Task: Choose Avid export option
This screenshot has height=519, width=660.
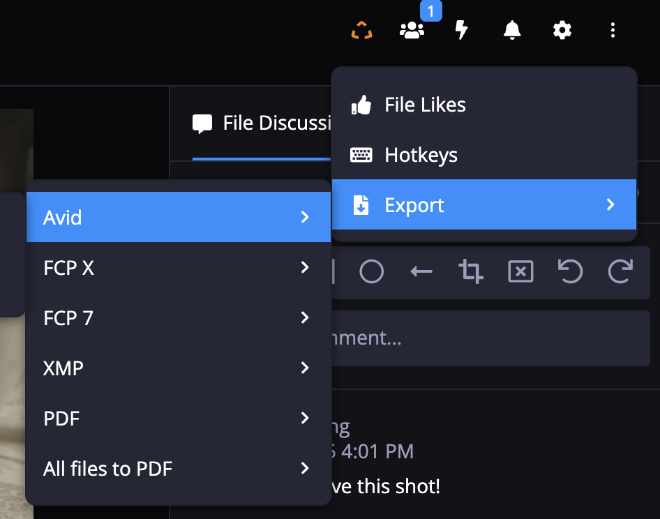Action: (x=179, y=217)
